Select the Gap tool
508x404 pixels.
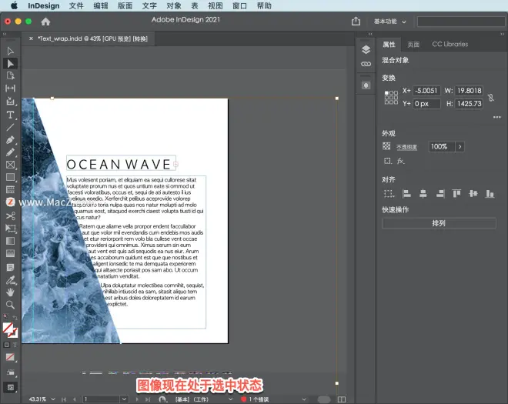point(10,88)
